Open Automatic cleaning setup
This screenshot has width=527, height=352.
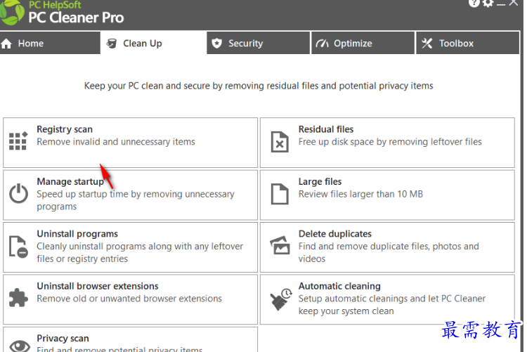click(387, 299)
